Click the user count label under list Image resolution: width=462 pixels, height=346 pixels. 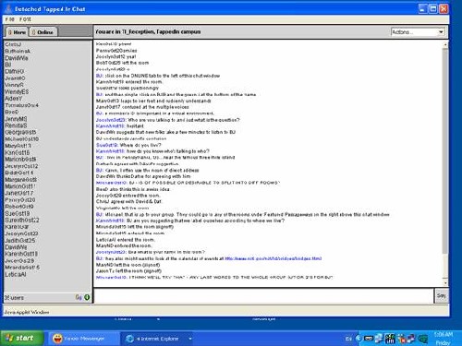pos(14,298)
